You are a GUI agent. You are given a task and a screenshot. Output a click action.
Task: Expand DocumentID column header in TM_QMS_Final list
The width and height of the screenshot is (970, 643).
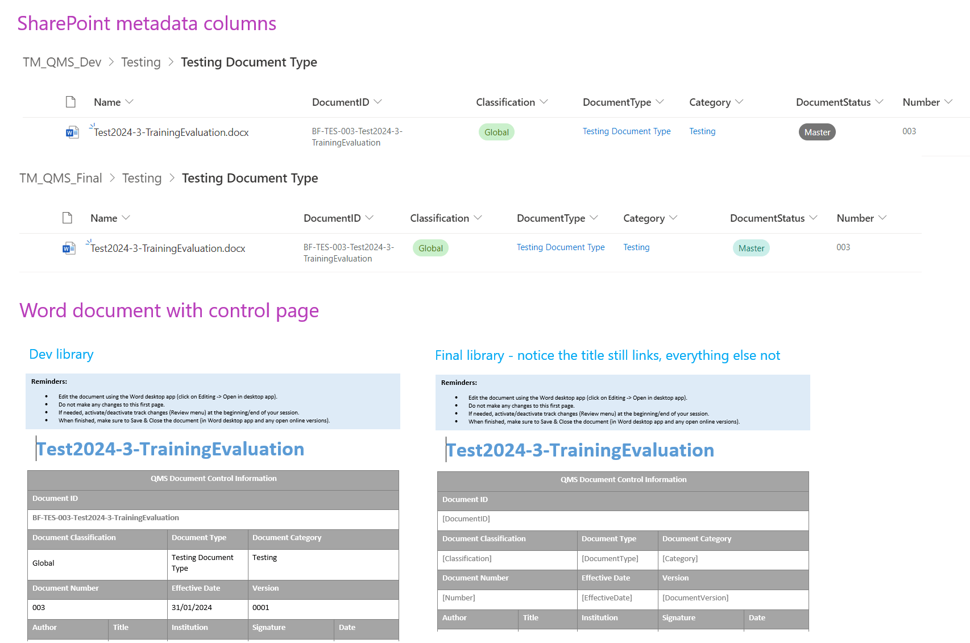pos(370,218)
